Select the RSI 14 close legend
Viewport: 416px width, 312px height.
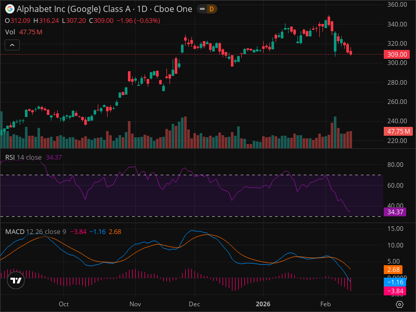pos(33,158)
